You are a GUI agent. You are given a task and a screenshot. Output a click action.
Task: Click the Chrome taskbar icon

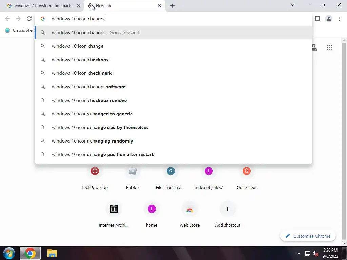(30, 253)
